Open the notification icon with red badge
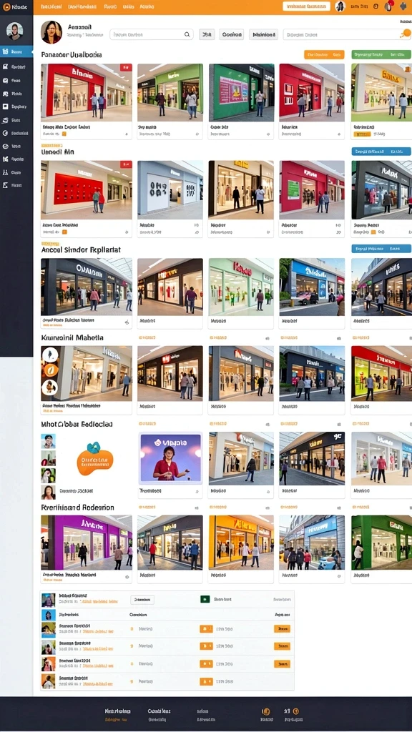Image resolution: width=412 pixels, height=732 pixels. point(388,6)
